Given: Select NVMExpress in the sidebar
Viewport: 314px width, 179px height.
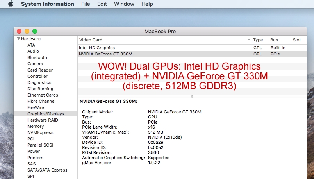Looking at the screenshot, I should point(40,132).
